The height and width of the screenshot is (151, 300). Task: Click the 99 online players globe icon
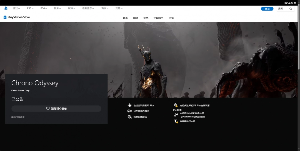pyautogui.click(x=176, y=105)
